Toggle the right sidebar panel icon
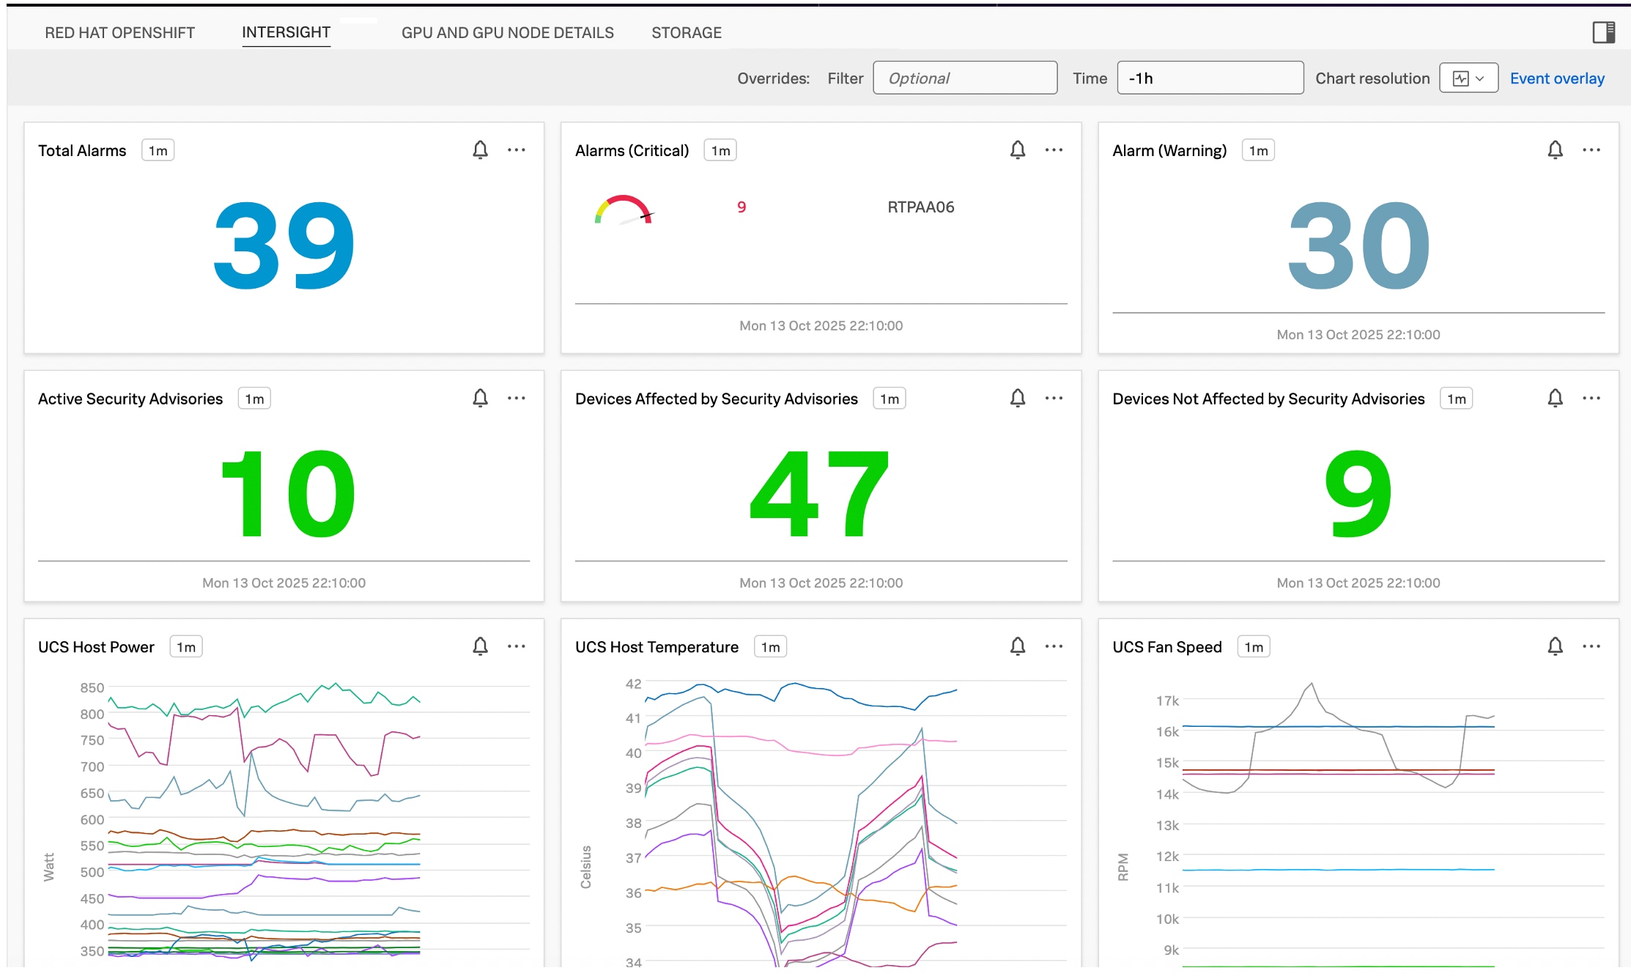The width and height of the screenshot is (1631, 976). coord(1603,32)
